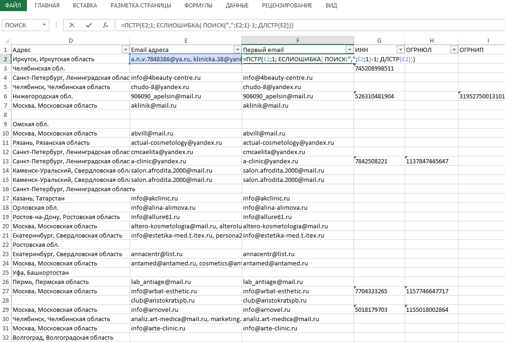Switch to the РЕЦЕНЗИРОВАНИЕ ribbon tab
Screen dimensions: 505x342
point(287,6)
